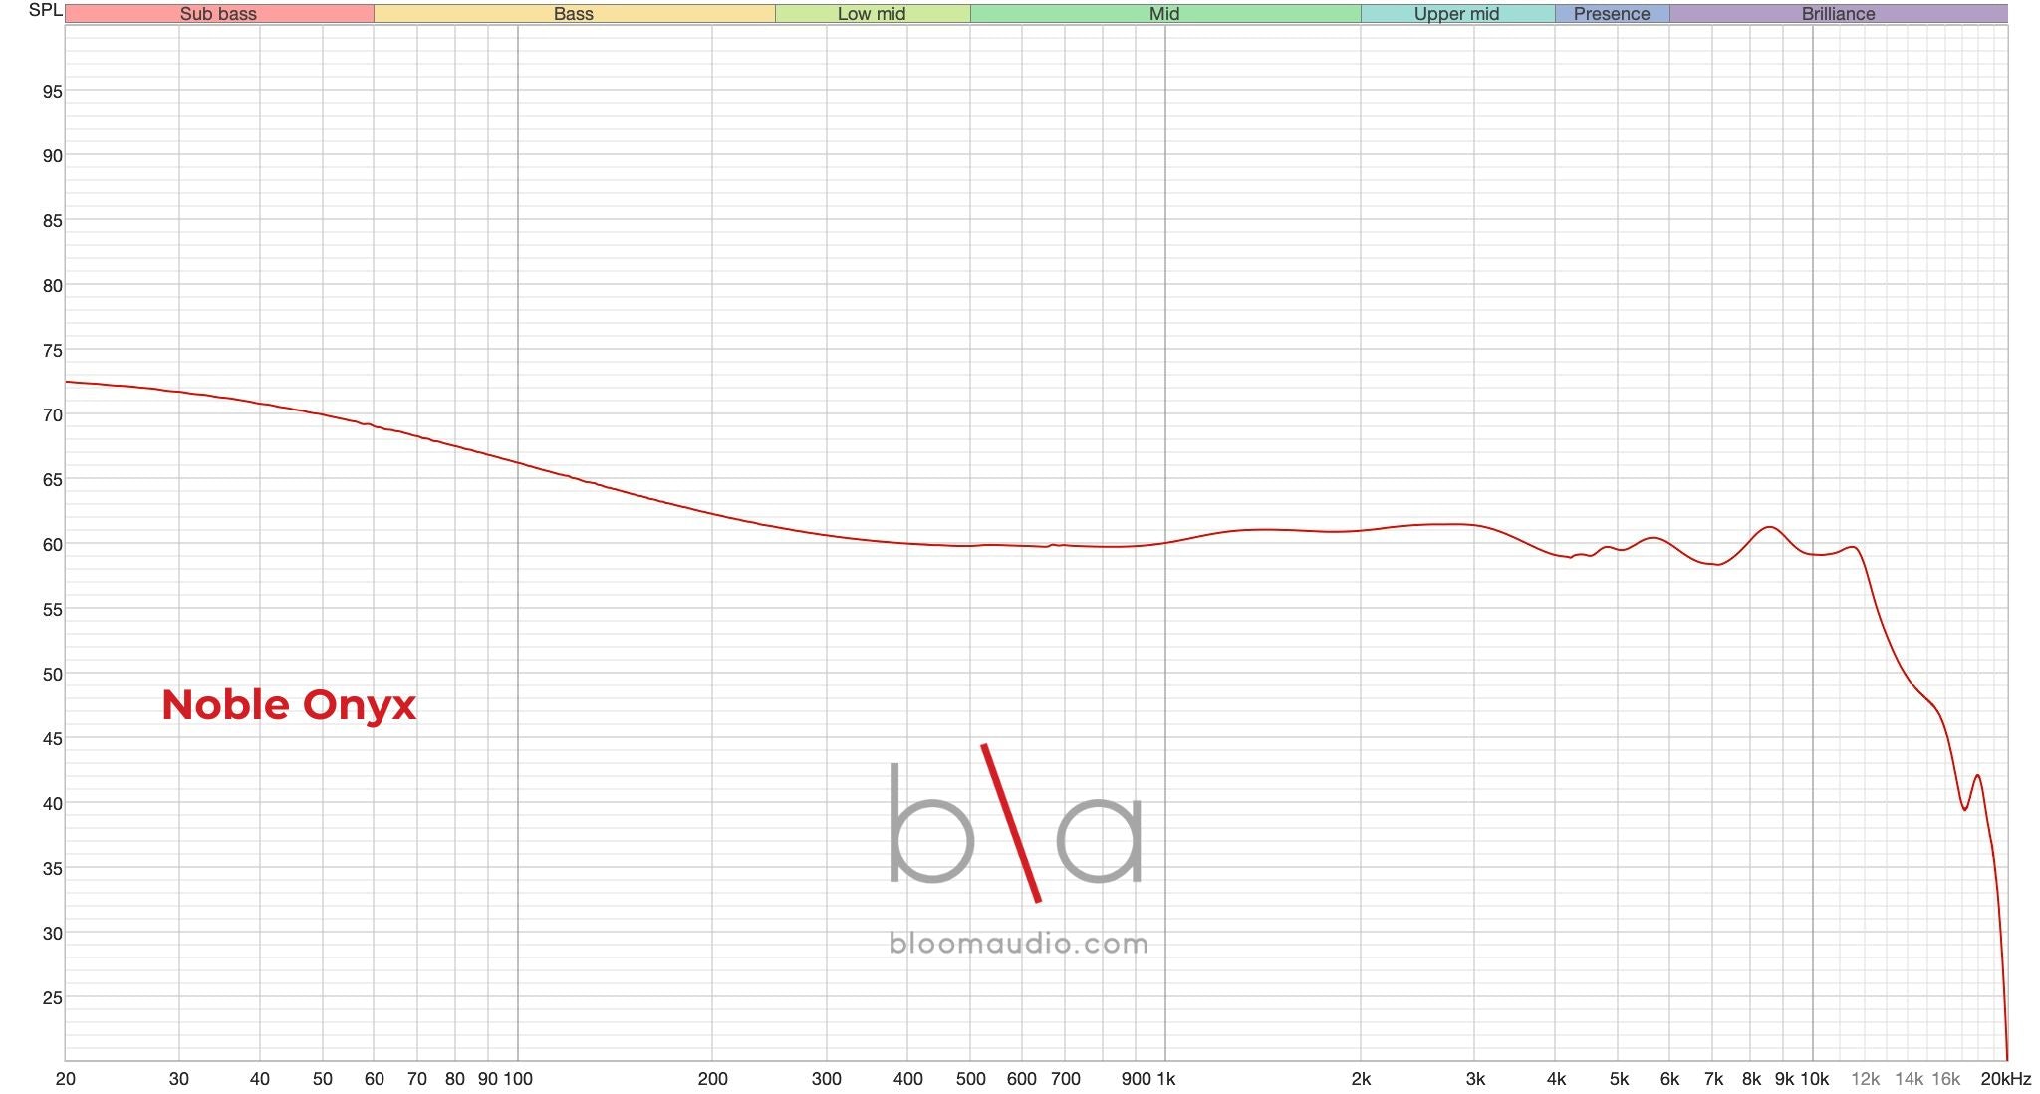Click the 300 Hz frequency tick label
The image size is (2040, 1094).
(x=826, y=1079)
